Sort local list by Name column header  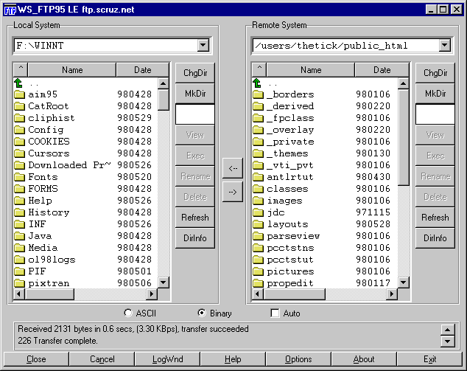pyautogui.click(x=72, y=70)
